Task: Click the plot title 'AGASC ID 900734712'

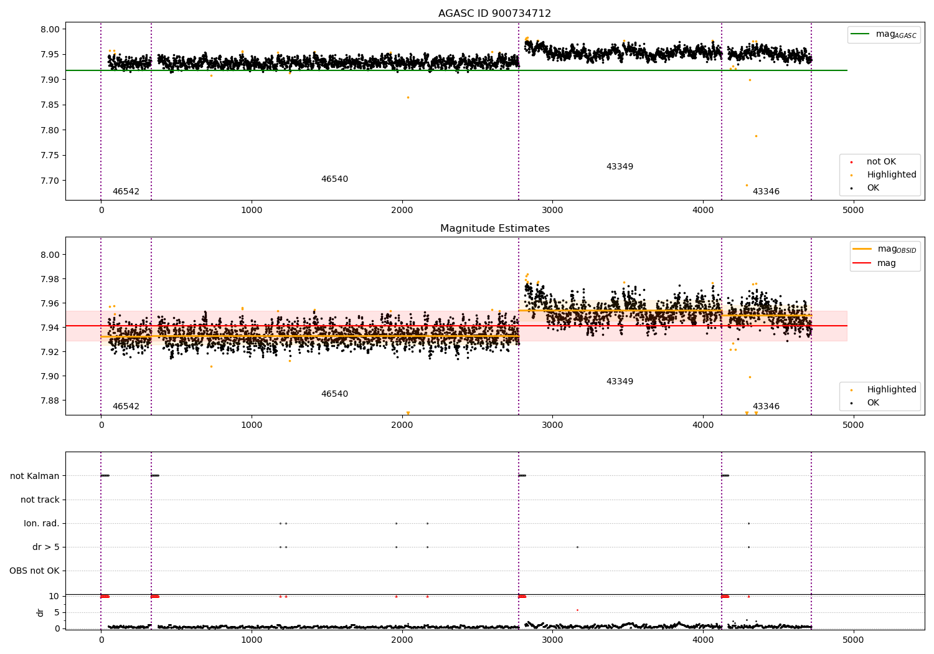Action: tap(494, 14)
